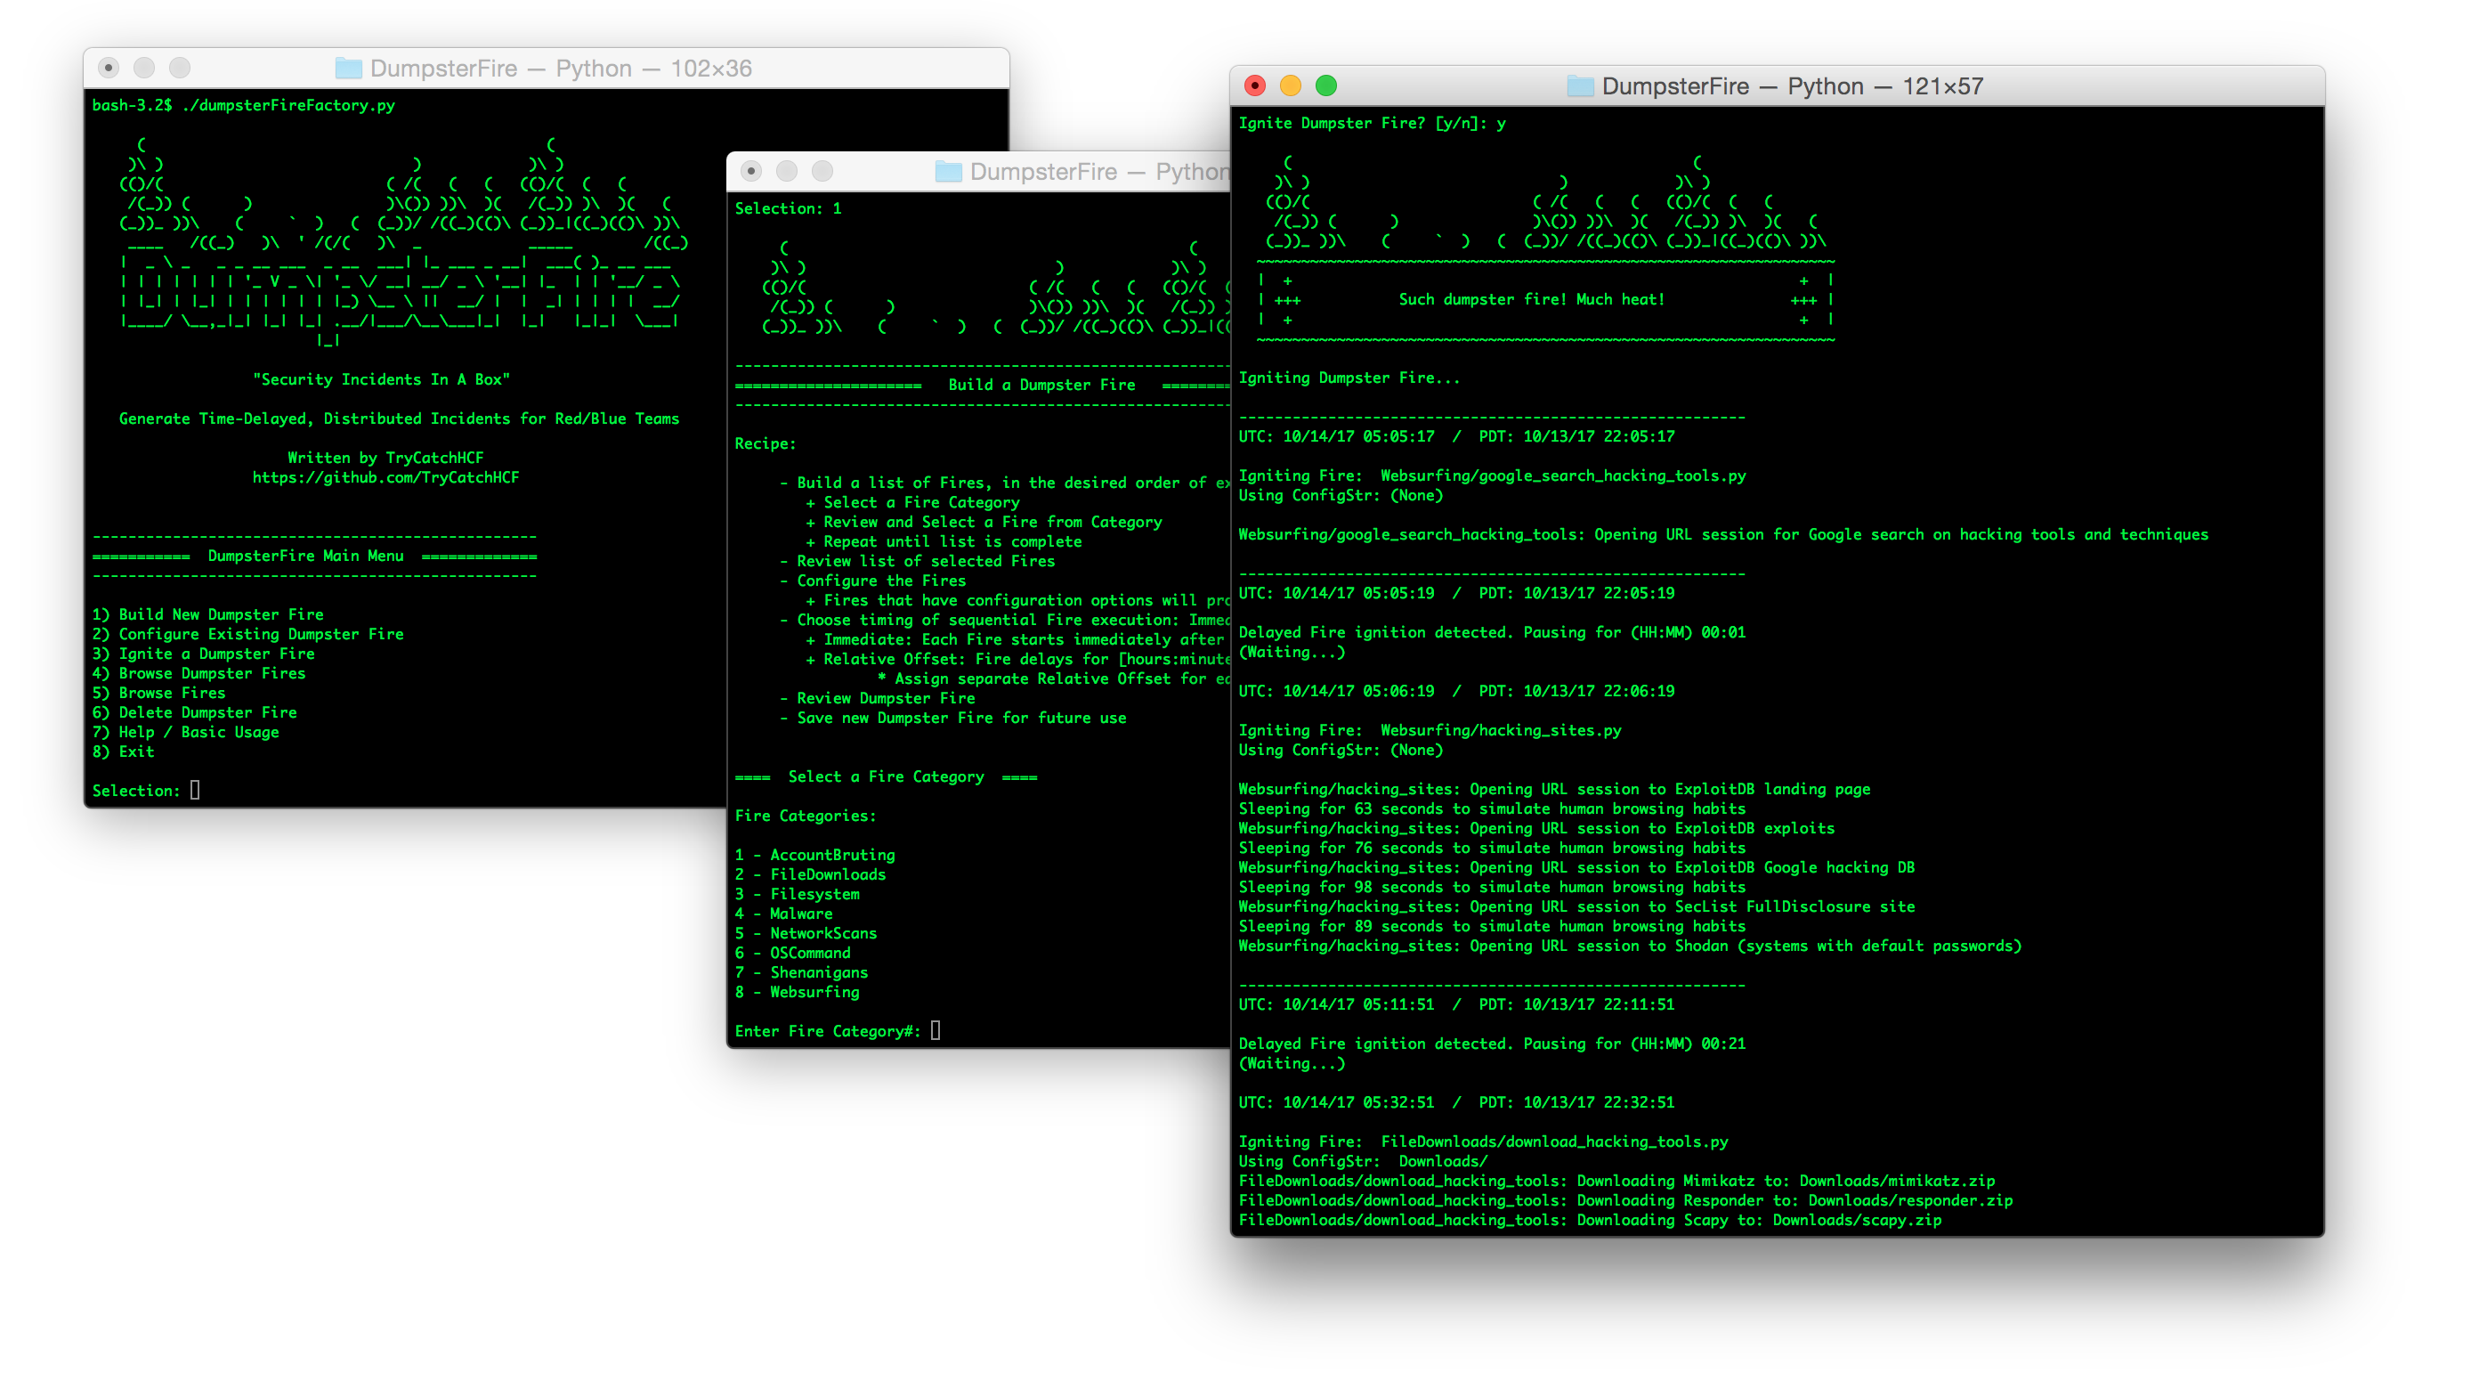Click the folder icon in 102×36 window title

[x=348, y=69]
